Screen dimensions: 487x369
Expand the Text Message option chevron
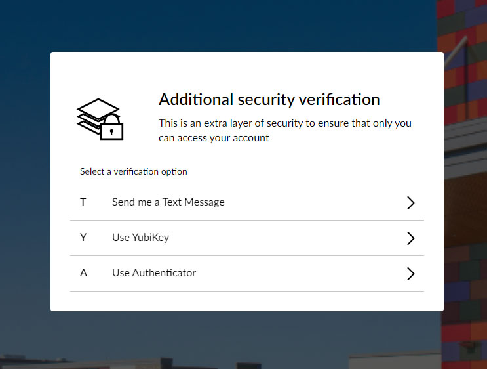click(411, 203)
